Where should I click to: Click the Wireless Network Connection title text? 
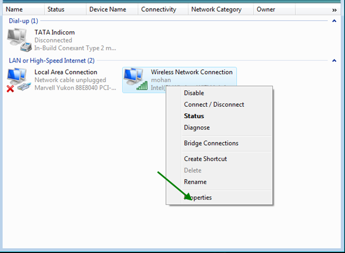tap(192, 72)
